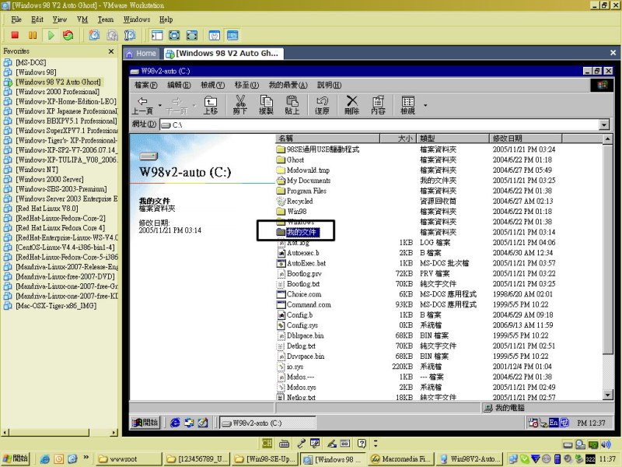Open the 檔案(F) menu in Explorer
The image size is (622, 467).
(x=146, y=85)
